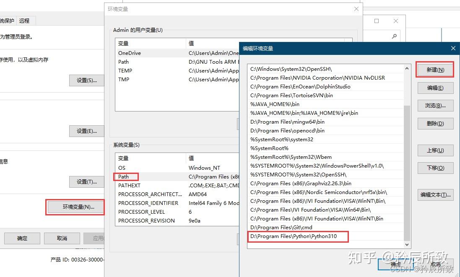Screen dimensions: 460x277
Task: Click the 新建 button to add a new path
Action: coord(434,70)
